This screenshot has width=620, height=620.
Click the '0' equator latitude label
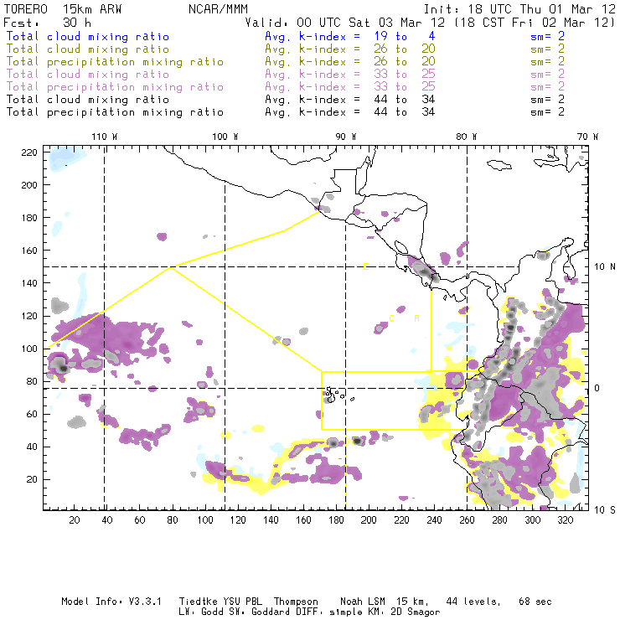(597, 388)
